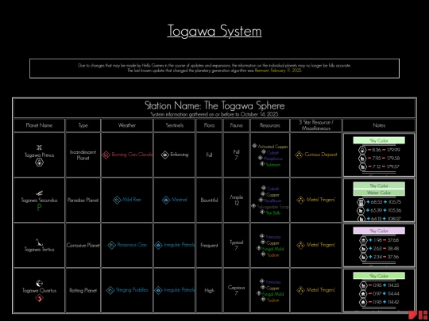This screenshot has width=429, height=321.
Task: Click the Paradise Planet type cell
Action: pos(83,200)
